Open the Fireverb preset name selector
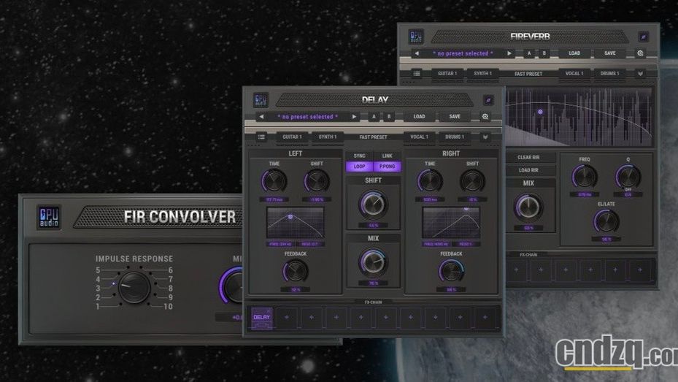 (463, 53)
